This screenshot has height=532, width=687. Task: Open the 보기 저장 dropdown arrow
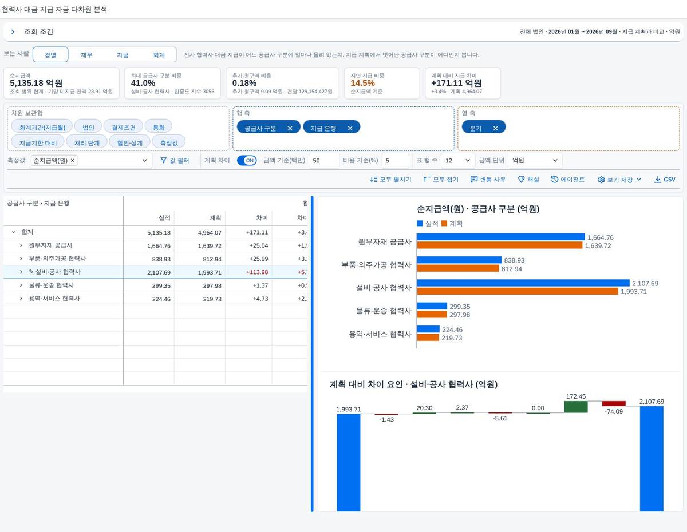639,180
